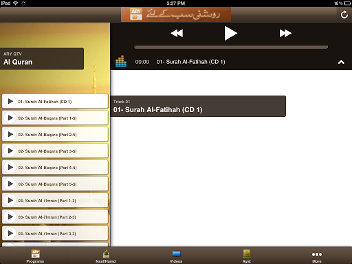Screen dimensions: 352x264
Task: Collapse the player with the up chevron
Action: click(341, 62)
